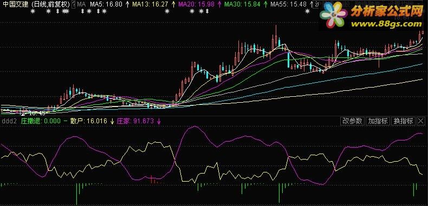Select the MA indicator label

click(x=81, y=4)
